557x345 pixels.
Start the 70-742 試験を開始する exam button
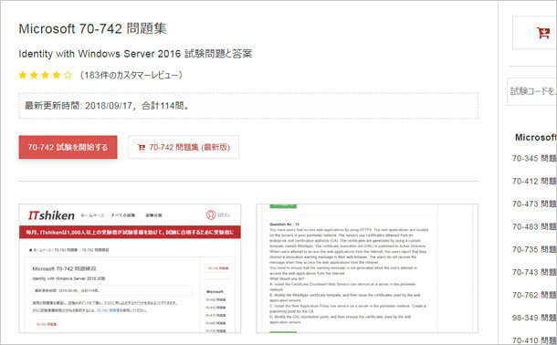[x=68, y=147]
